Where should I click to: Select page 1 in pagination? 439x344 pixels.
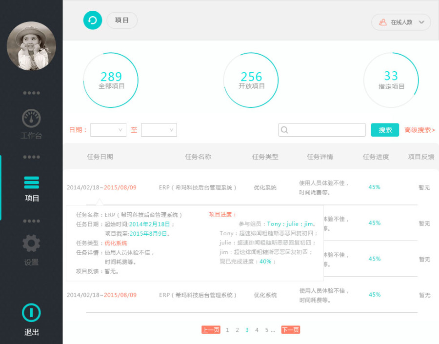pos(227,330)
